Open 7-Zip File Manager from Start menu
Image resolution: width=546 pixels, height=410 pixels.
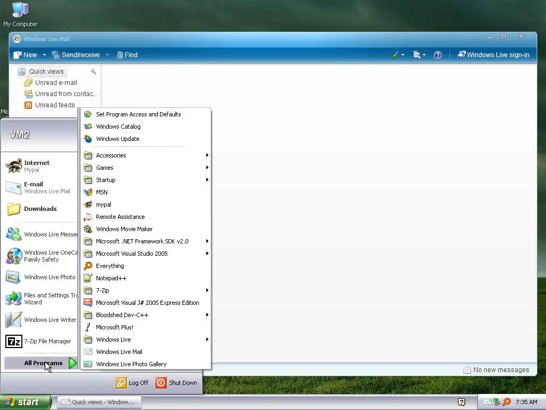(x=41, y=341)
